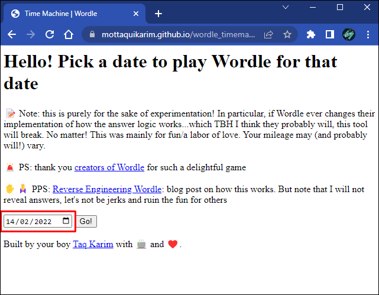Click the Go! button
This screenshot has width=379, height=295.
point(86,221)
